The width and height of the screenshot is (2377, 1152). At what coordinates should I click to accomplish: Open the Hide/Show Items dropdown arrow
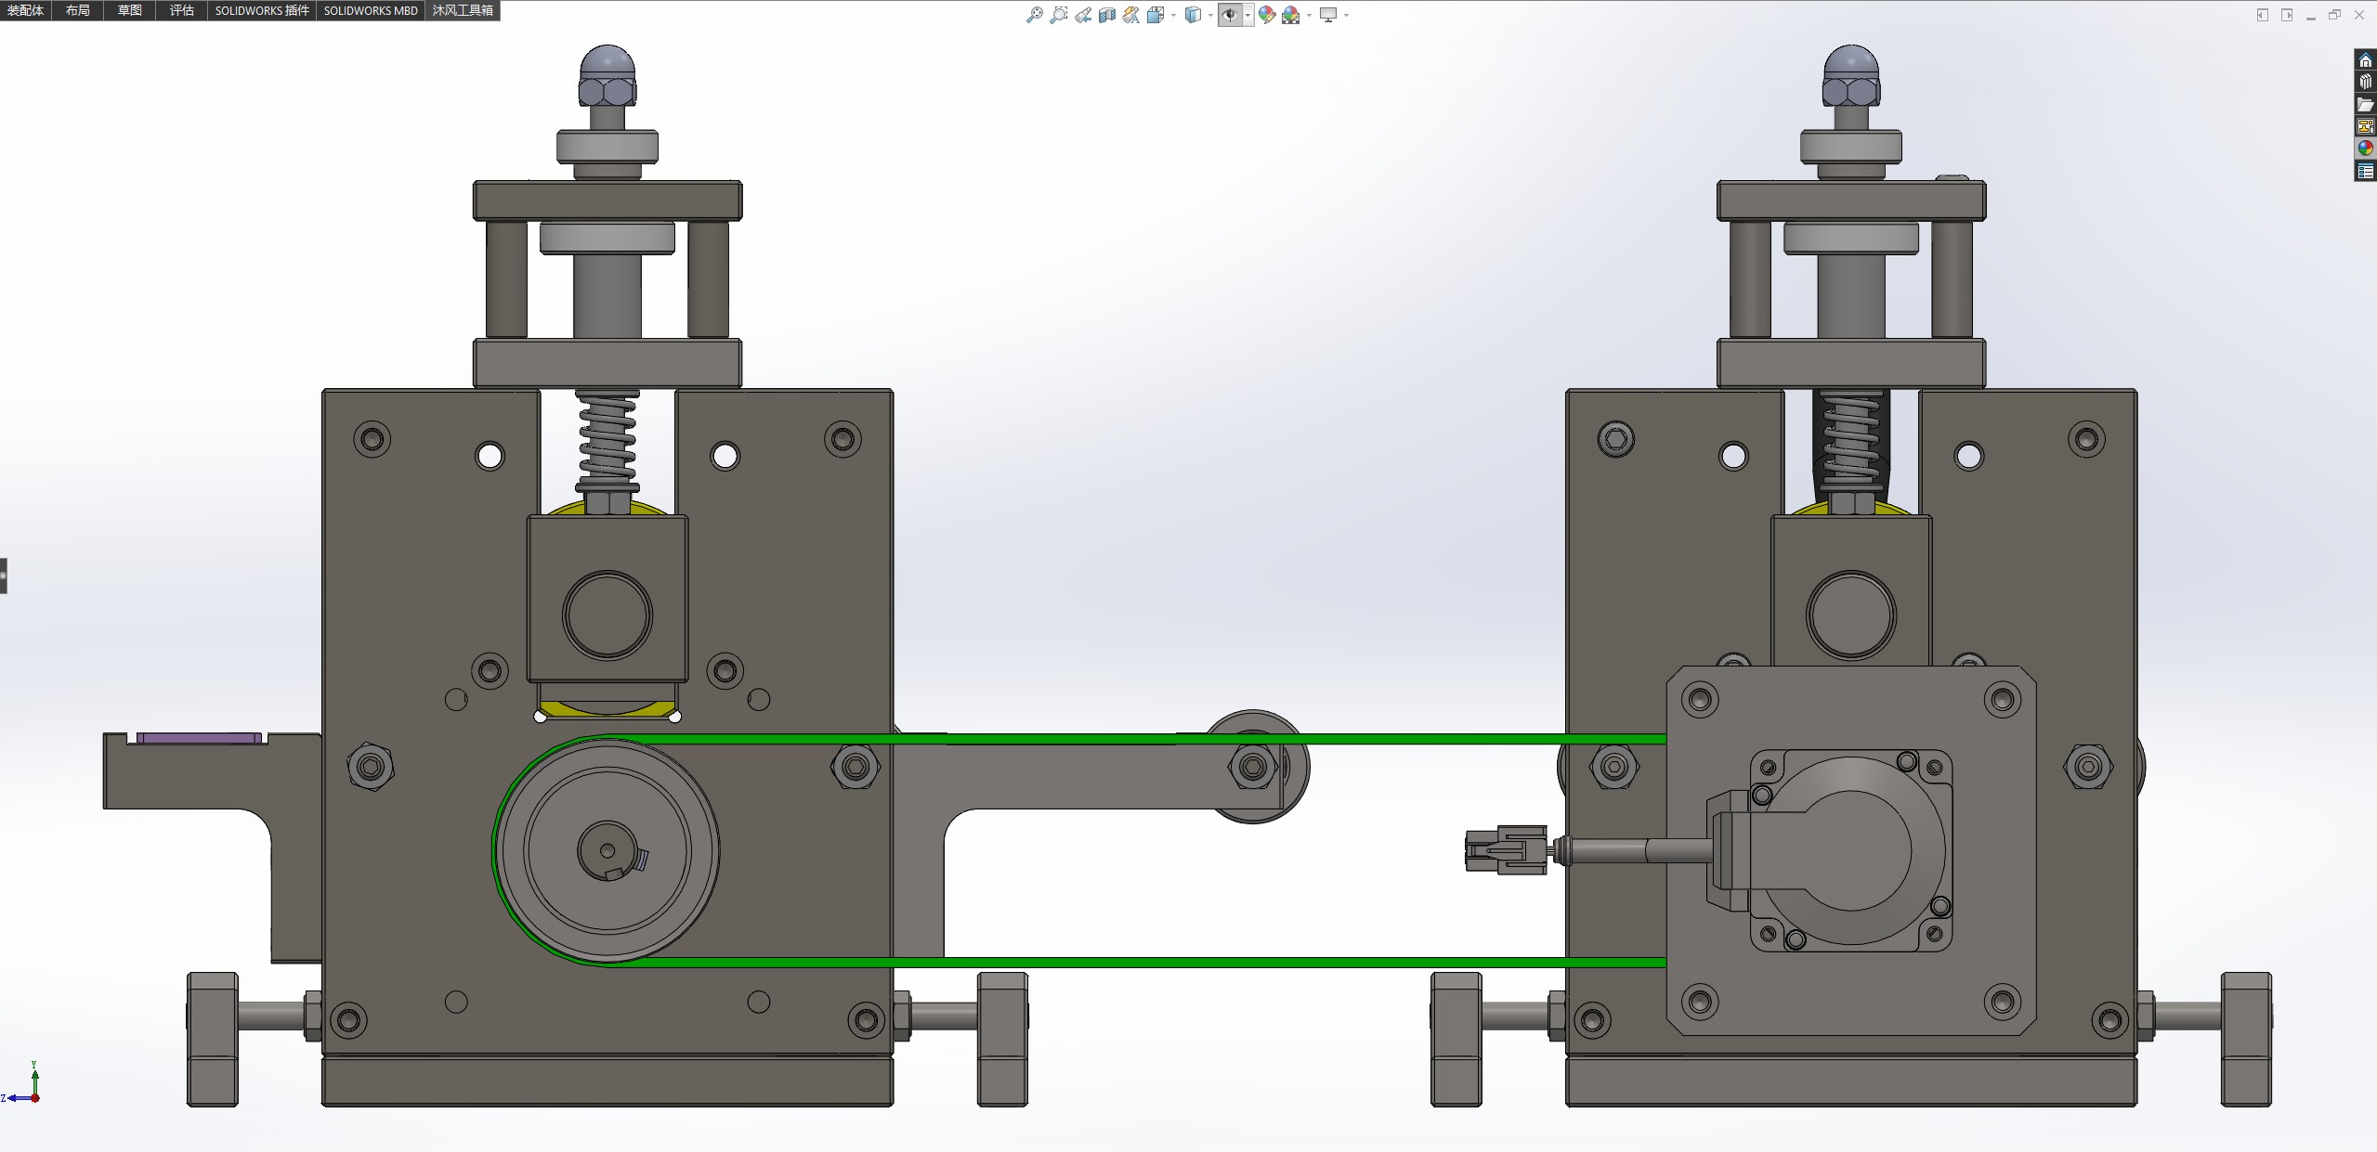pyautogui.click(x=1247, y=15)
